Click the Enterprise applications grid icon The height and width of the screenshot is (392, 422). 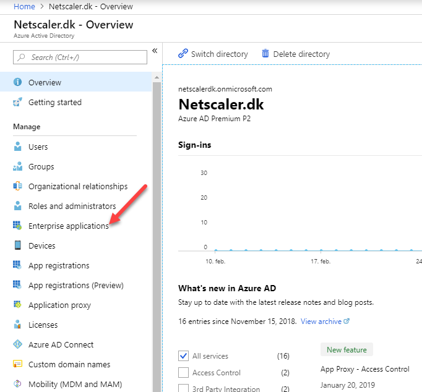tap(17, 226)
